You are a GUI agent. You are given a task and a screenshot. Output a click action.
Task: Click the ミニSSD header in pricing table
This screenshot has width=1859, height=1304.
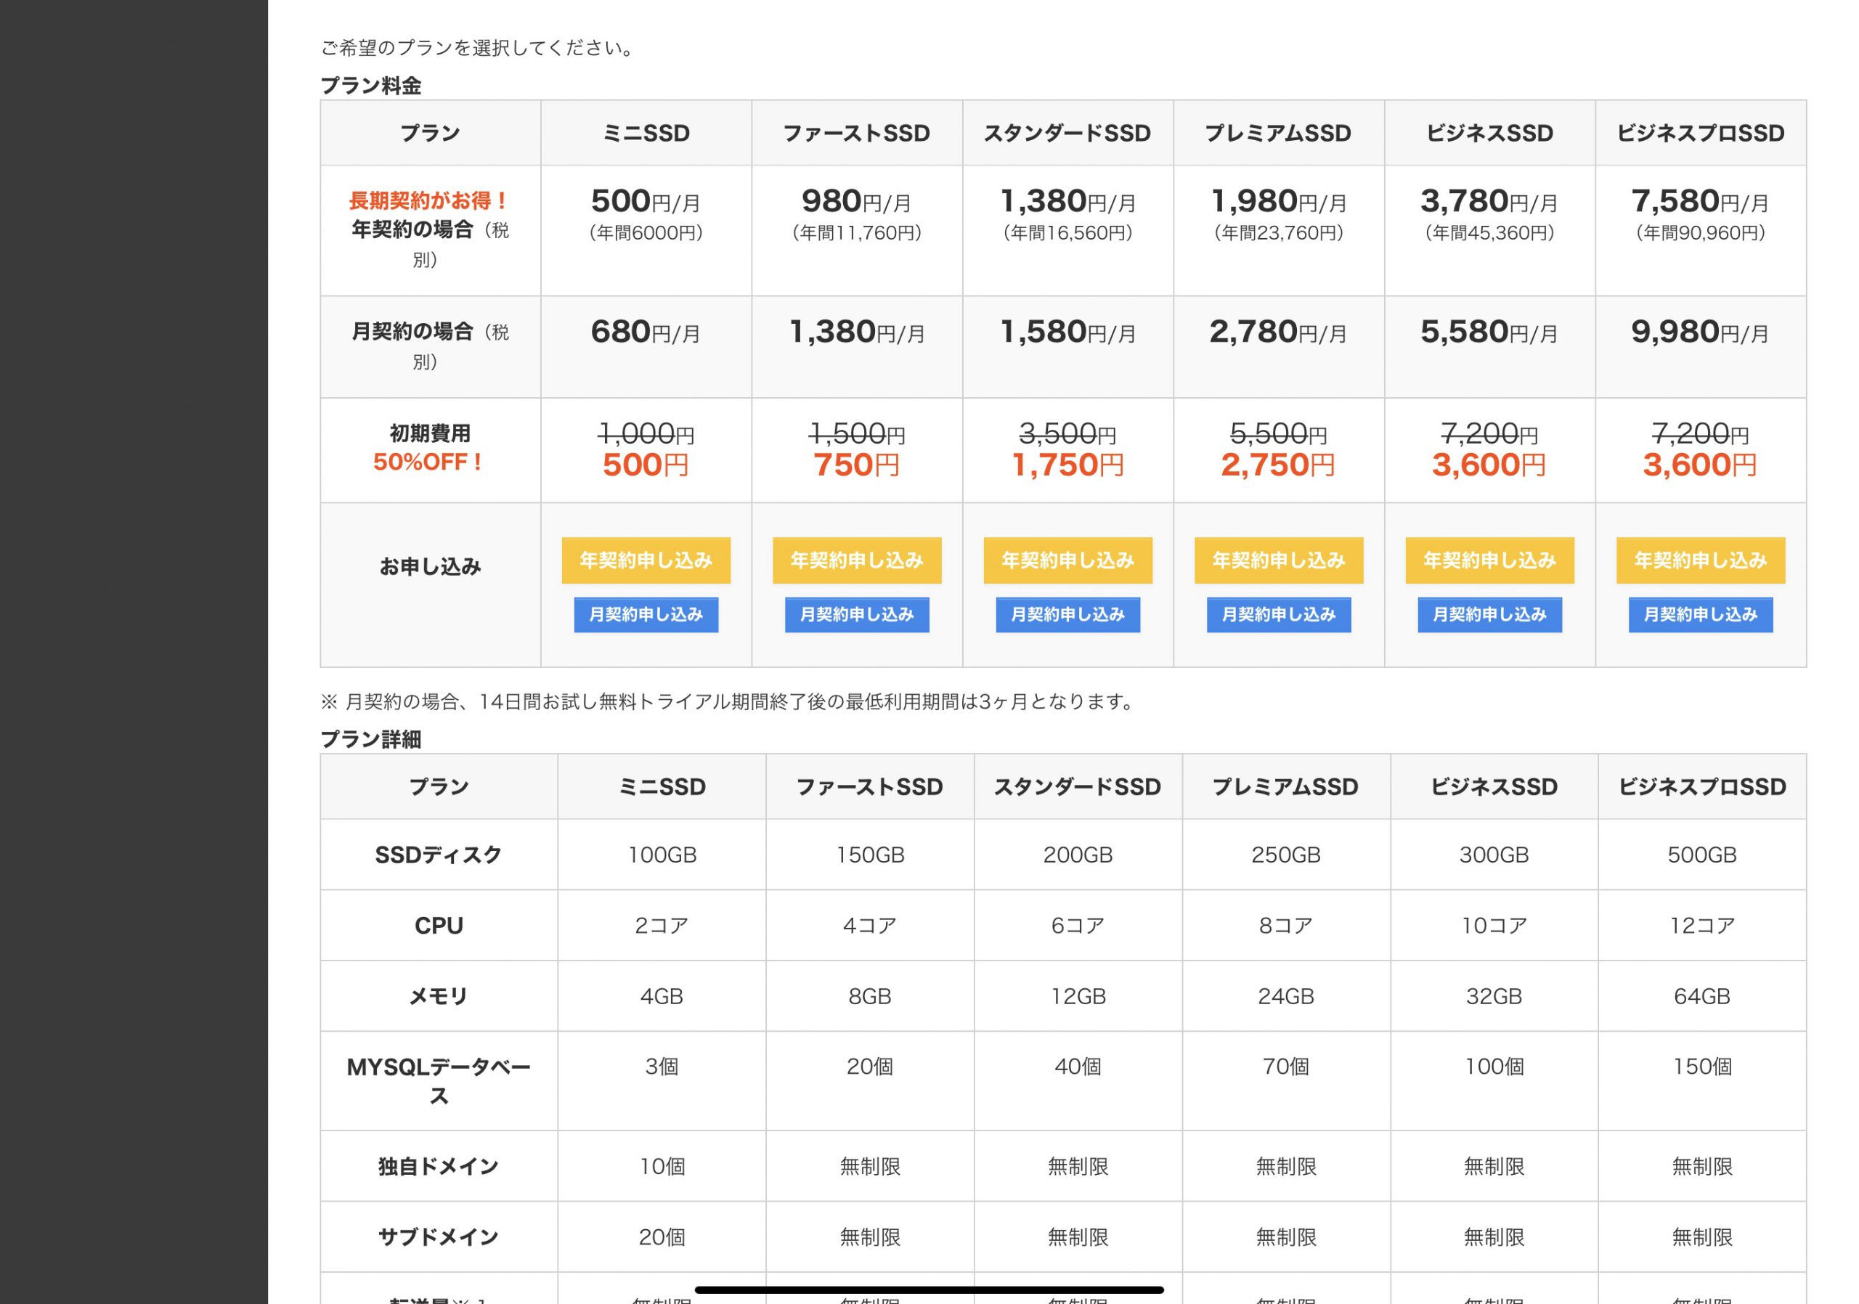coord(646,134)
